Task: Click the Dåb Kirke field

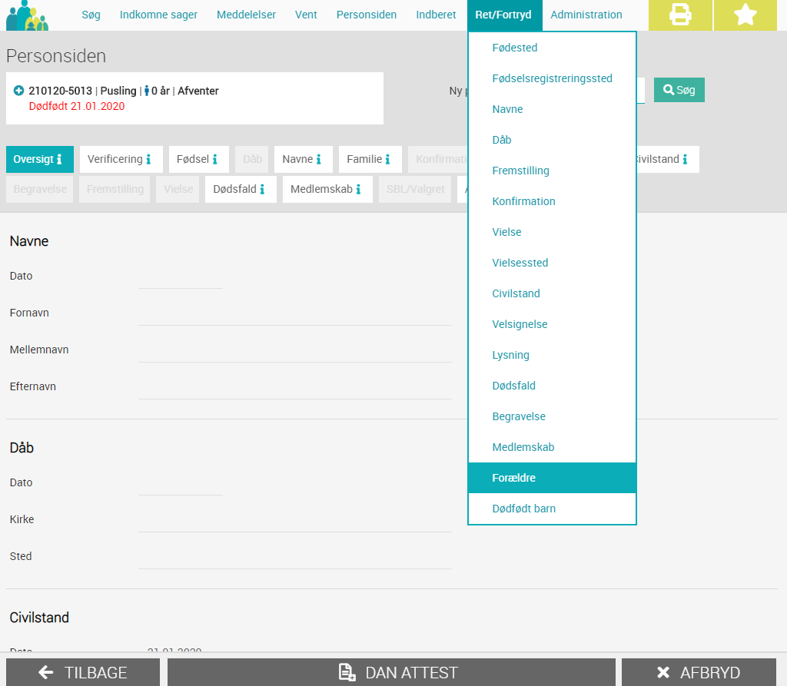Action: click(295, 520)
